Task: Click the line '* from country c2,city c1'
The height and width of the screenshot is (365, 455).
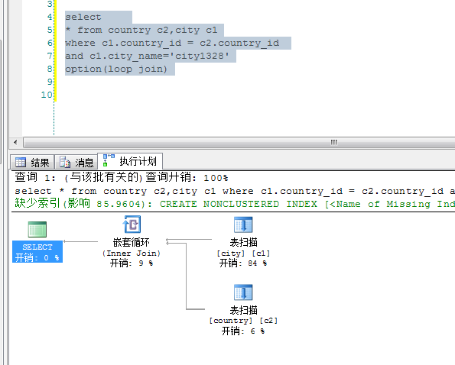Action: 141,30
